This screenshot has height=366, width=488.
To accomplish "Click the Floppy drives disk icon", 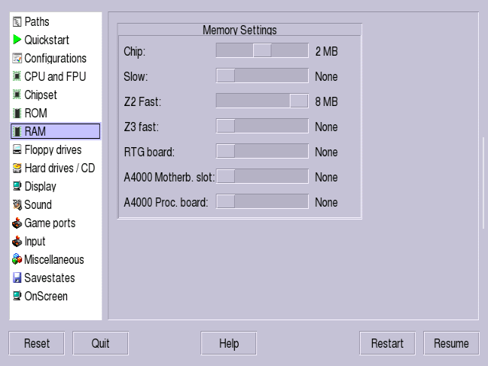I will click(17, 149).
